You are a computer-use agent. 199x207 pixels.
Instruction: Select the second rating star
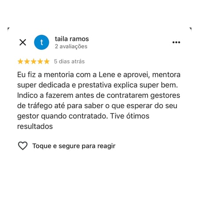pyautogui.click(x=27, y=62)
